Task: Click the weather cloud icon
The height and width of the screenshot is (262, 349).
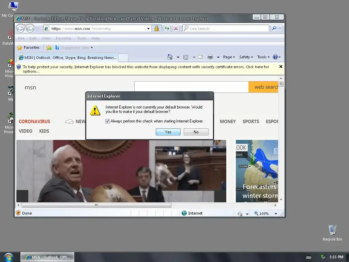Action: pos(69,121)
